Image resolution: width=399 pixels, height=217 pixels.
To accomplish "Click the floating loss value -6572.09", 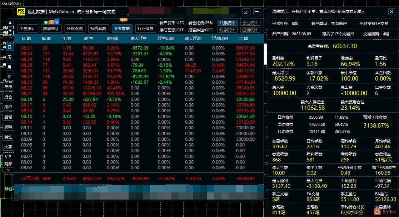I will pos(139,48).
